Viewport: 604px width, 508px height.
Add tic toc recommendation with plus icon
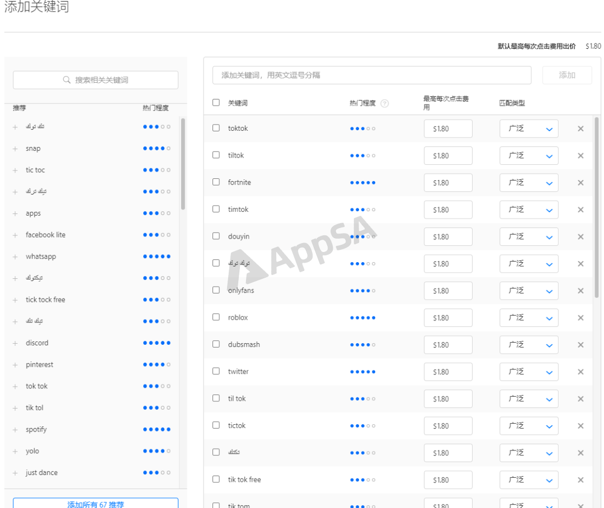15,170
